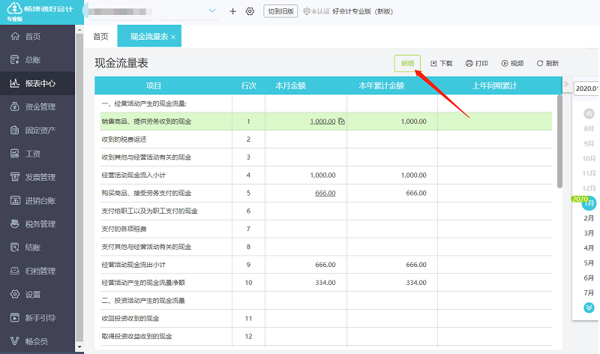The image size is (600, 354).
Task: Close the 现金流量表 tab
Action: (x=173, y=37)
